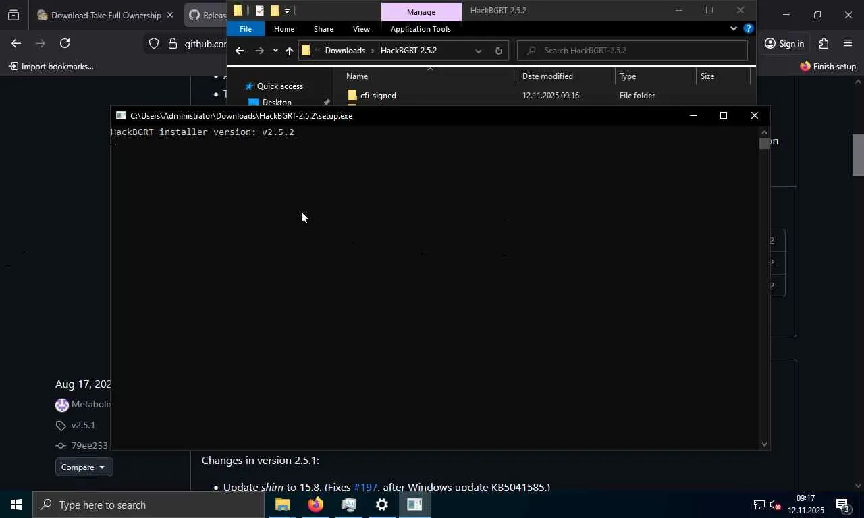Open Firefox from the taskbar

coord(315,505)
